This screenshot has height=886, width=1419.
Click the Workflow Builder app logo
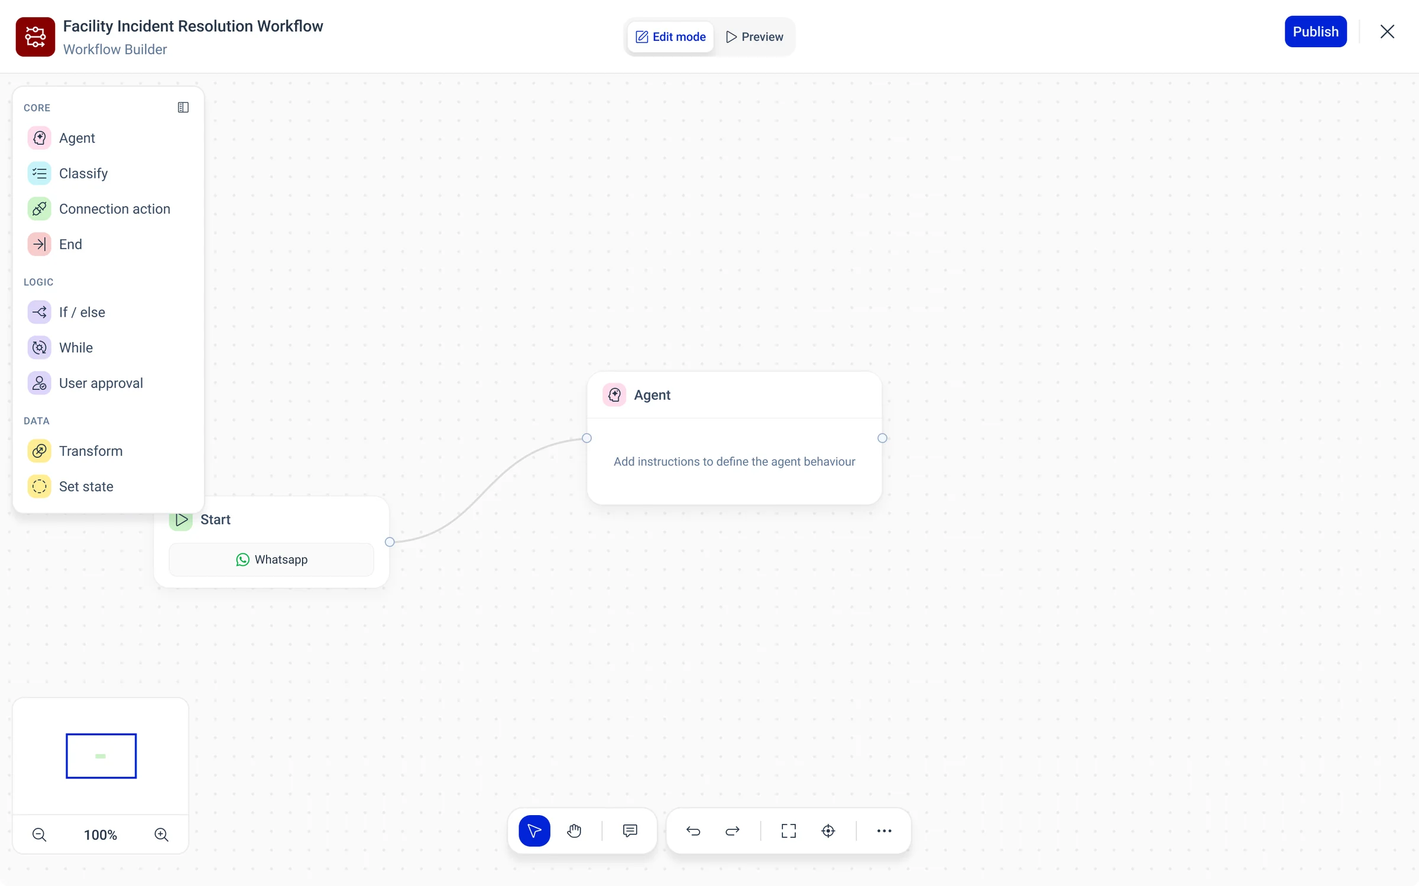(x=35, y=37)
